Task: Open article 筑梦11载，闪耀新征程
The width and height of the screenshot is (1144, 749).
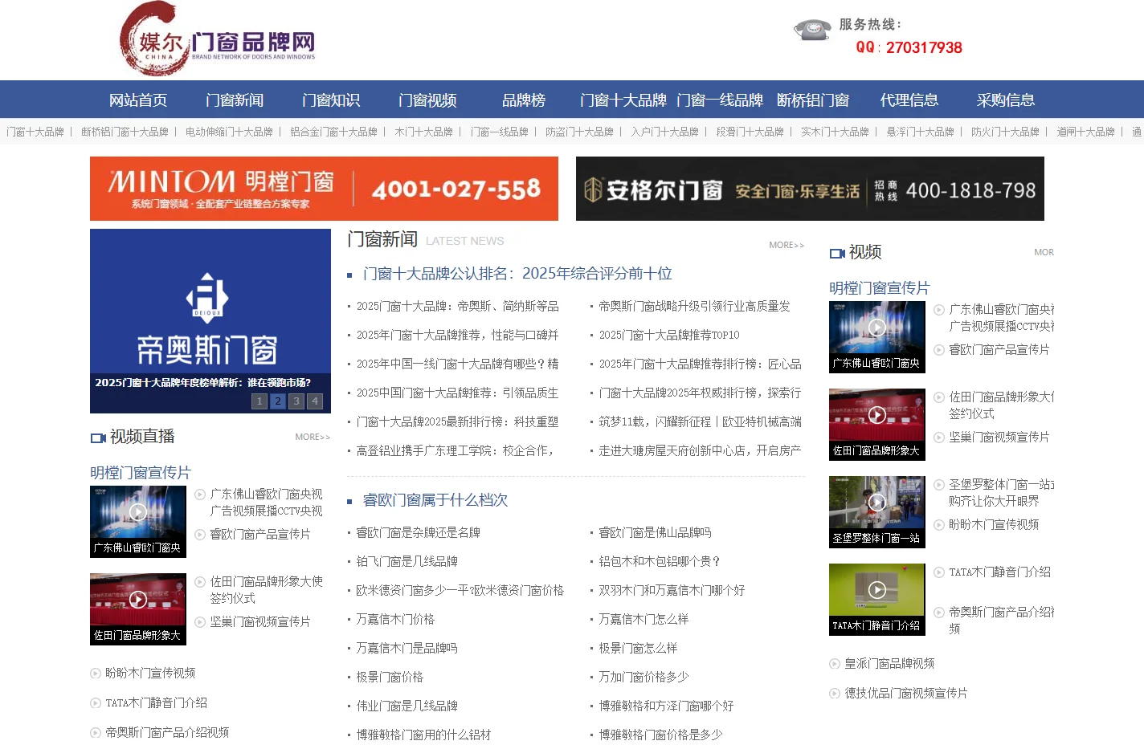Action: (x=700, y=422)
